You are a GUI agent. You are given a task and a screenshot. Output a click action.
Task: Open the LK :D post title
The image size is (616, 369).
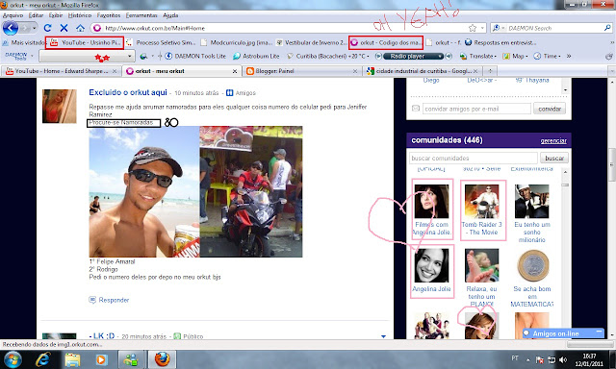point(101,336)
